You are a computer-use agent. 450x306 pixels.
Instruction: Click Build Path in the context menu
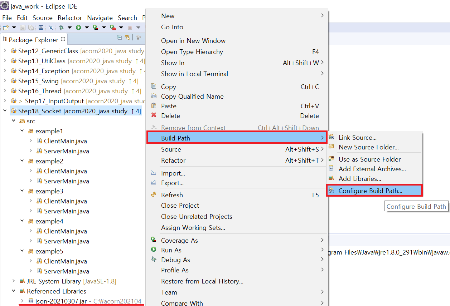click(x=237, y=138)
